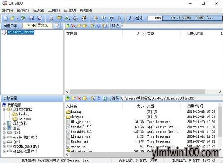Select backup folder in local tree

pos(24,114)
